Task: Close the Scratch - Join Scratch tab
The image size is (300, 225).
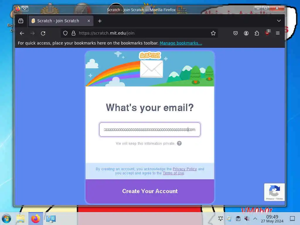Action: (x=88, y=21)
